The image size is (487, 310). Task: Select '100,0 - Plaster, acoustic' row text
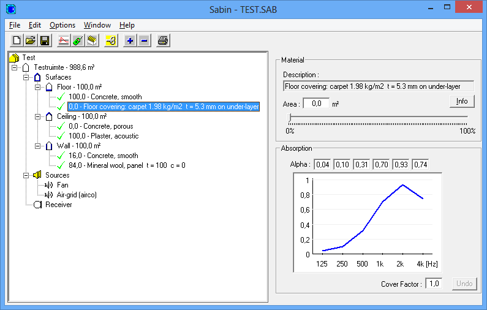104,136
